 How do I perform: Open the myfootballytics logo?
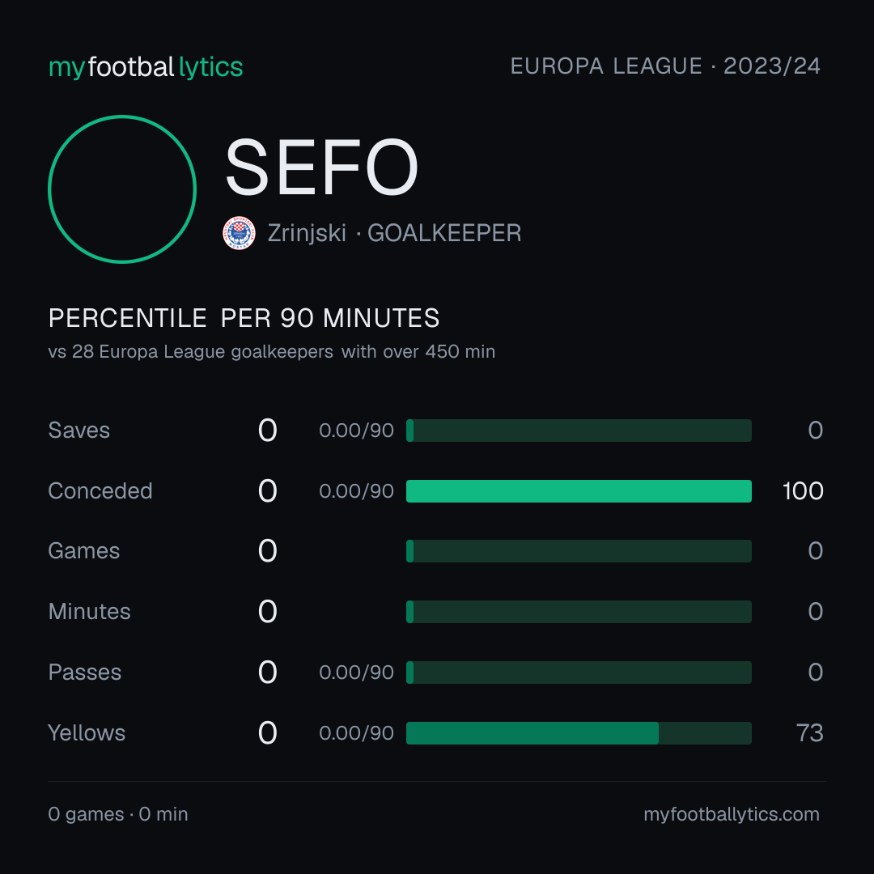(146, 67)
